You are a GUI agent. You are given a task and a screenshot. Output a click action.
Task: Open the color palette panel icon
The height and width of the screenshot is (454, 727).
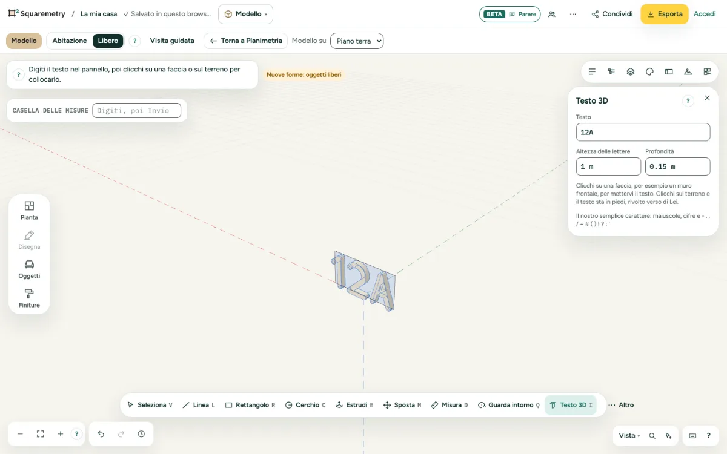649,71
